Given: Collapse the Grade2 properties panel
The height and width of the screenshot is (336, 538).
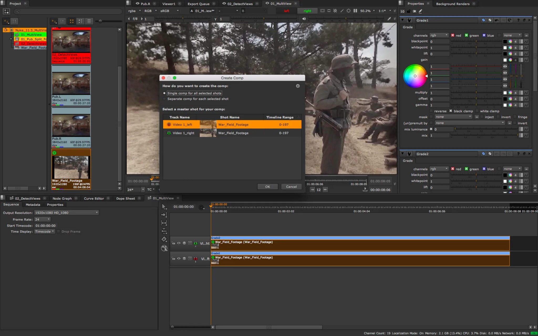Looking at the screenshot, I should click(402, 154).
